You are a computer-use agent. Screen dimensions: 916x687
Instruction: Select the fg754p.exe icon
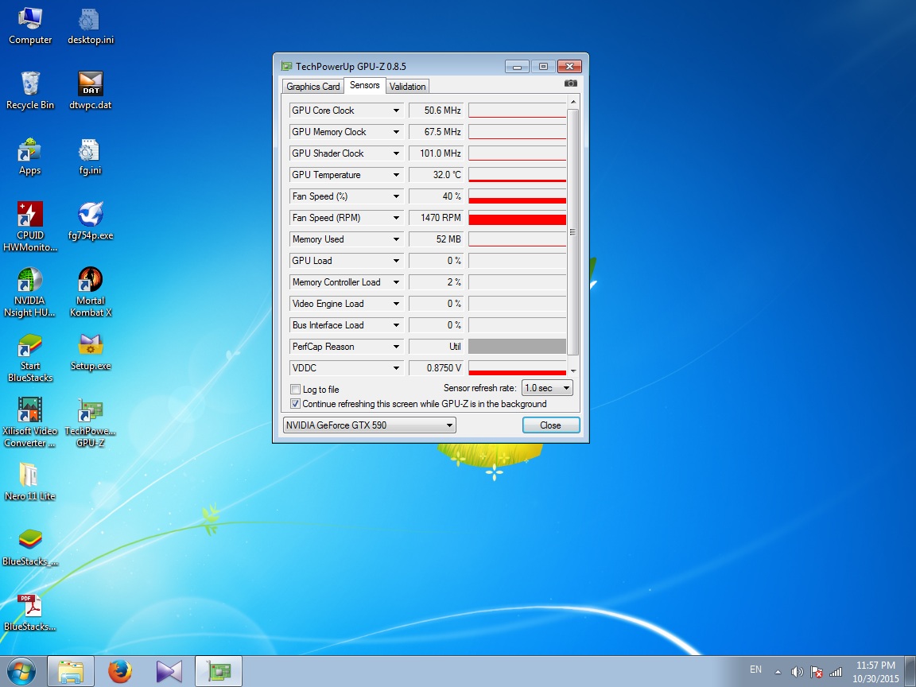point(91,221)
